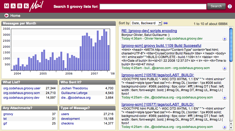Viewport: 235px width, 131px height.
Task: Filter by org.codehaus.groovy.dev list
Action: [x=21, y=98]
